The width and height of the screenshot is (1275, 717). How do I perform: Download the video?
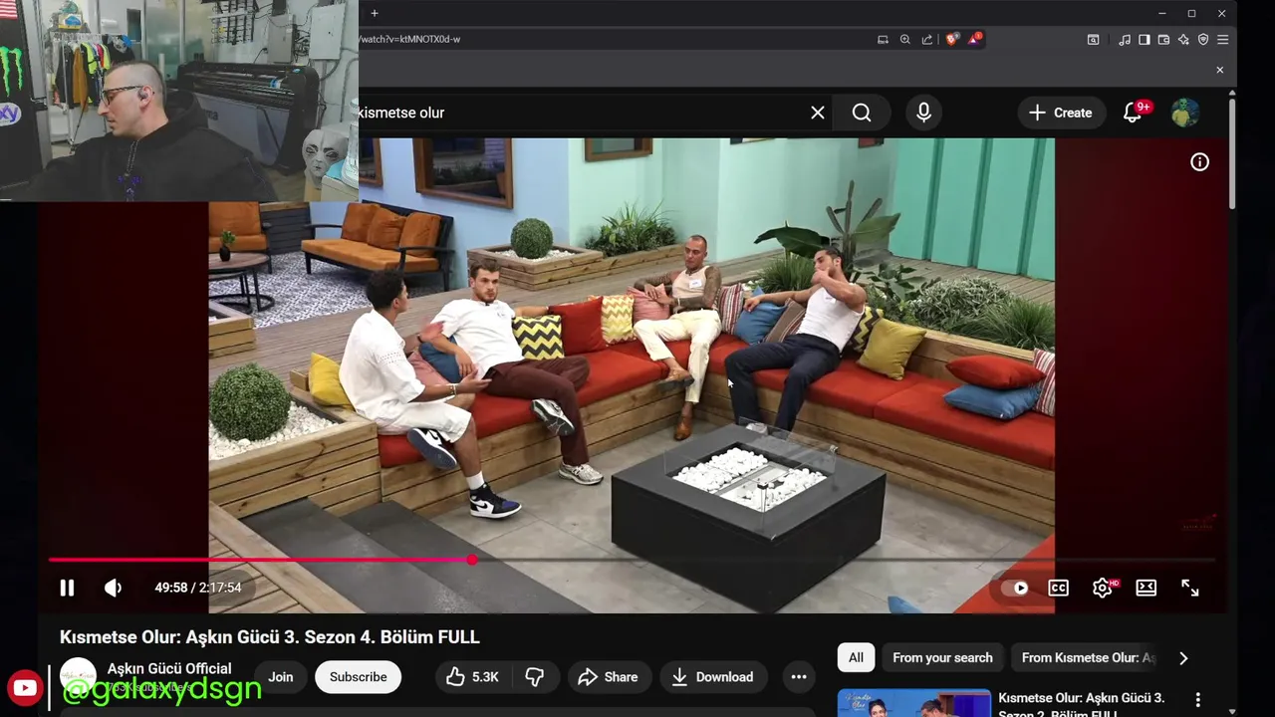(712, 677)
